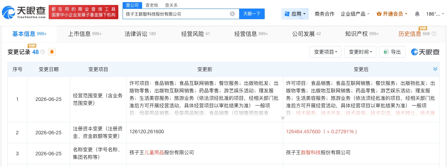Switch to the 经营风险 tab
The height and width of the screenshot is (167, 447).
click(196, 34)
